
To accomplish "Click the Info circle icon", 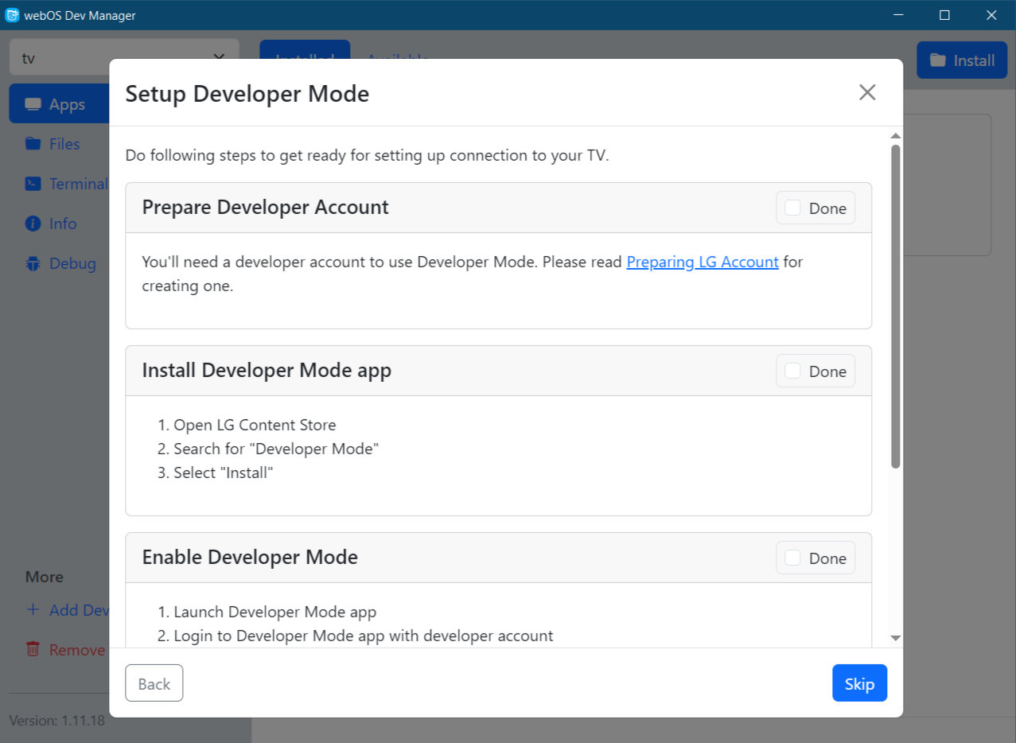I will (x=33, y=224).
